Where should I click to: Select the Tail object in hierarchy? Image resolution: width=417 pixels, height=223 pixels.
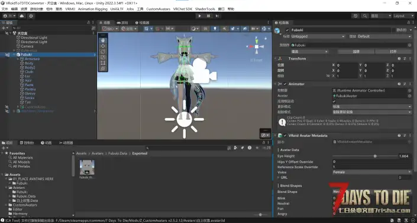(x=28, y=102)
